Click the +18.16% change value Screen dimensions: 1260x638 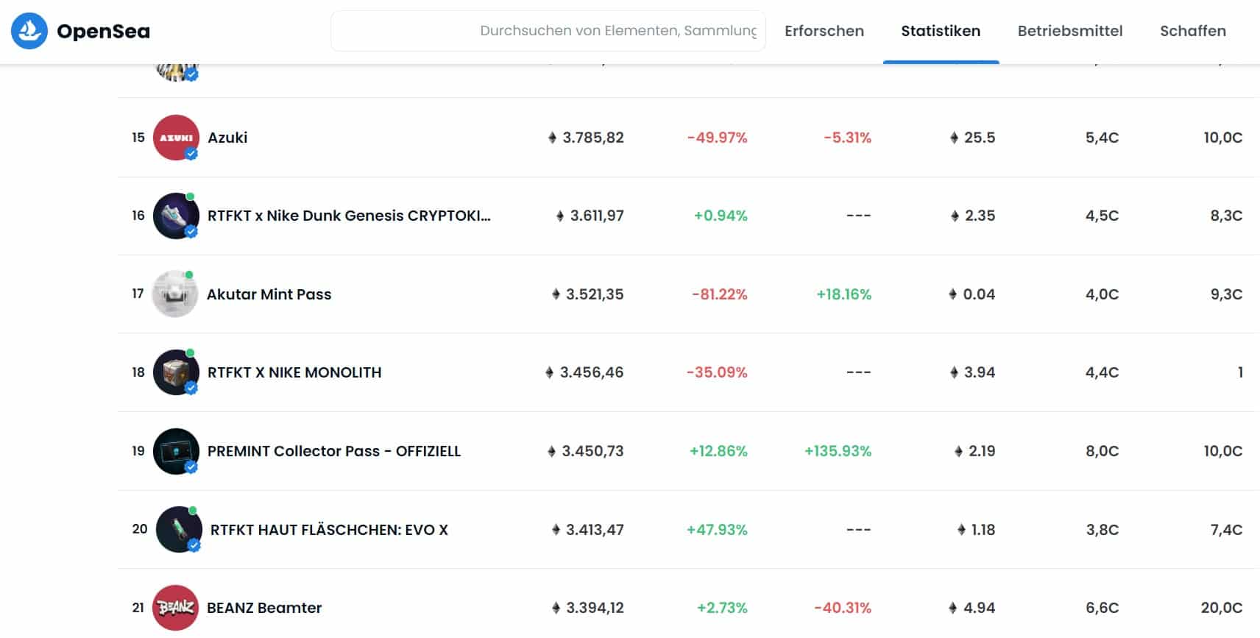point(843,294)
